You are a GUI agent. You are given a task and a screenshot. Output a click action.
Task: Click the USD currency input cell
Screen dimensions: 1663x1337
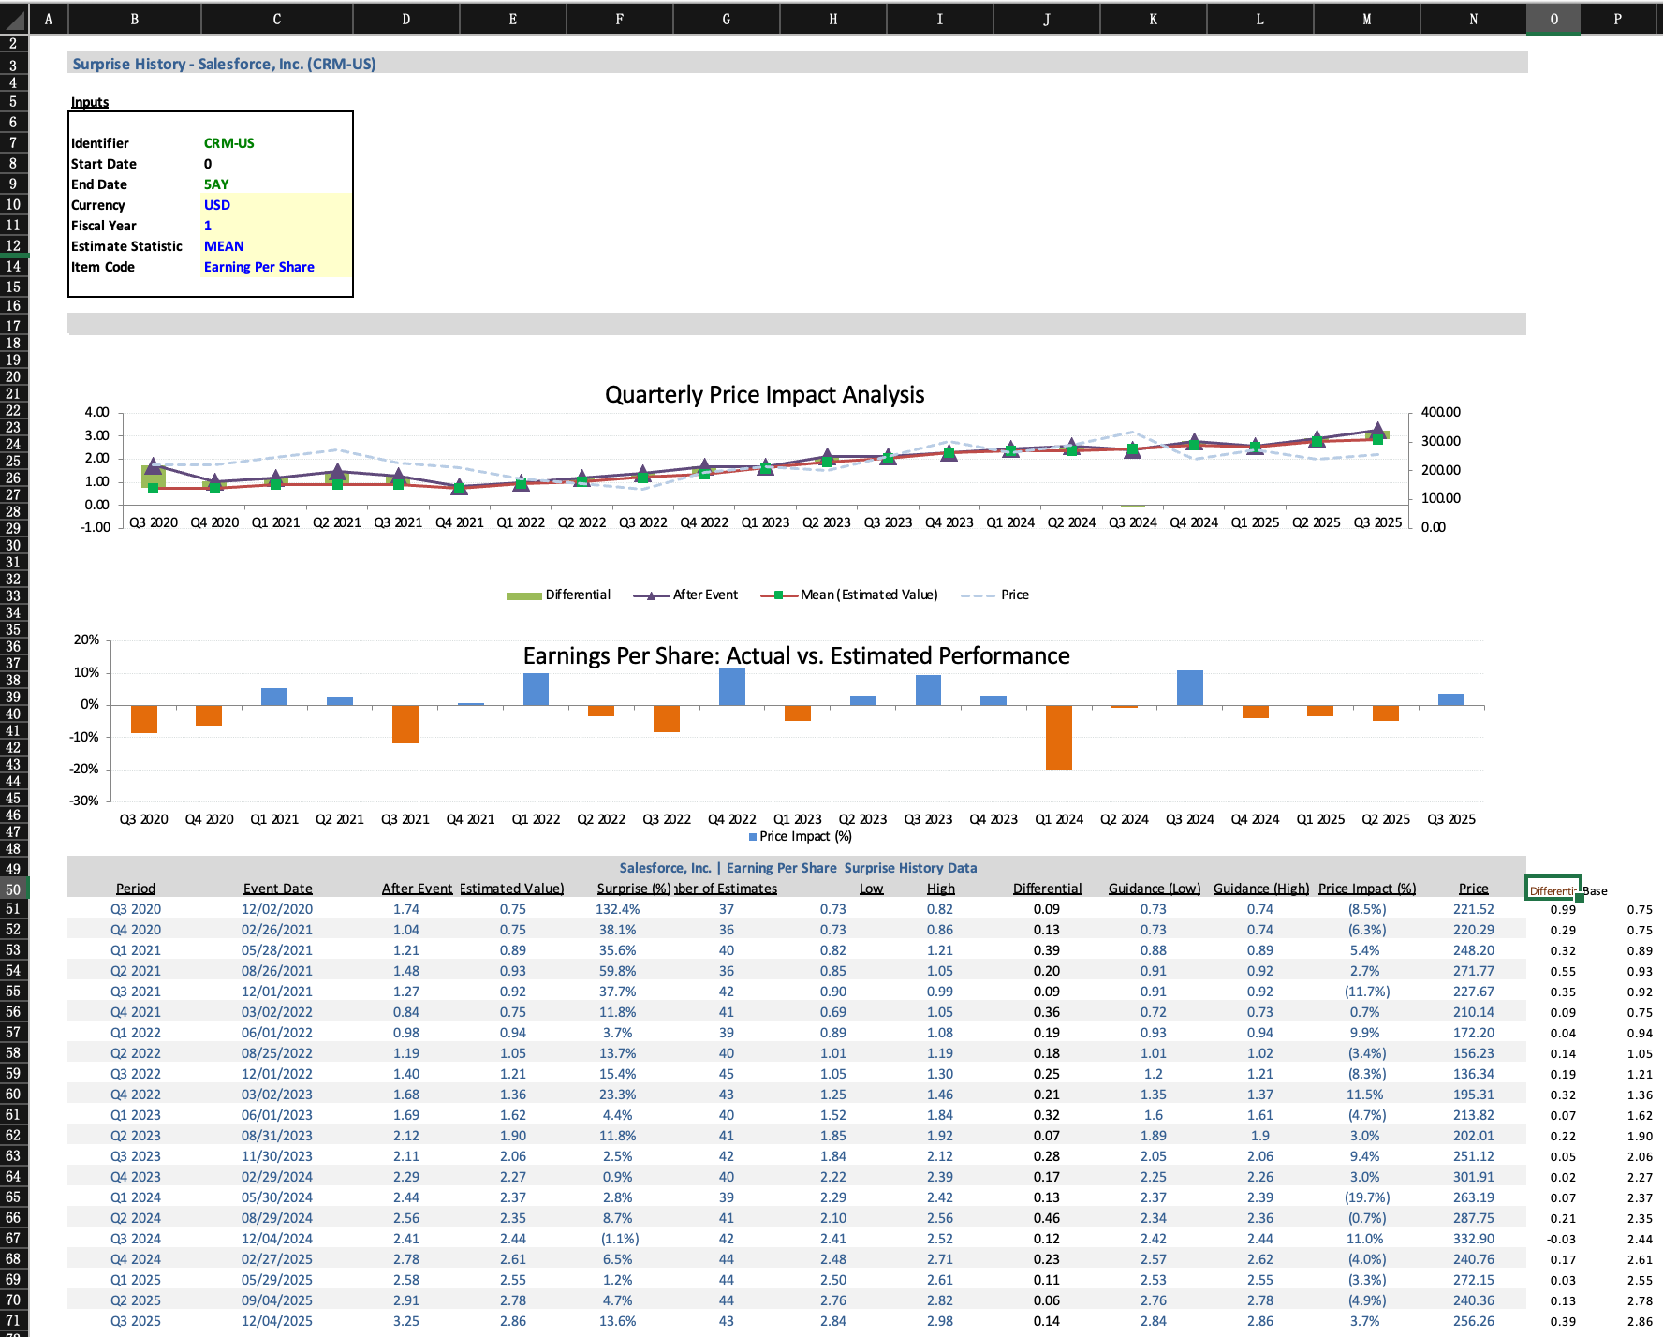click(x=217, y=205)
